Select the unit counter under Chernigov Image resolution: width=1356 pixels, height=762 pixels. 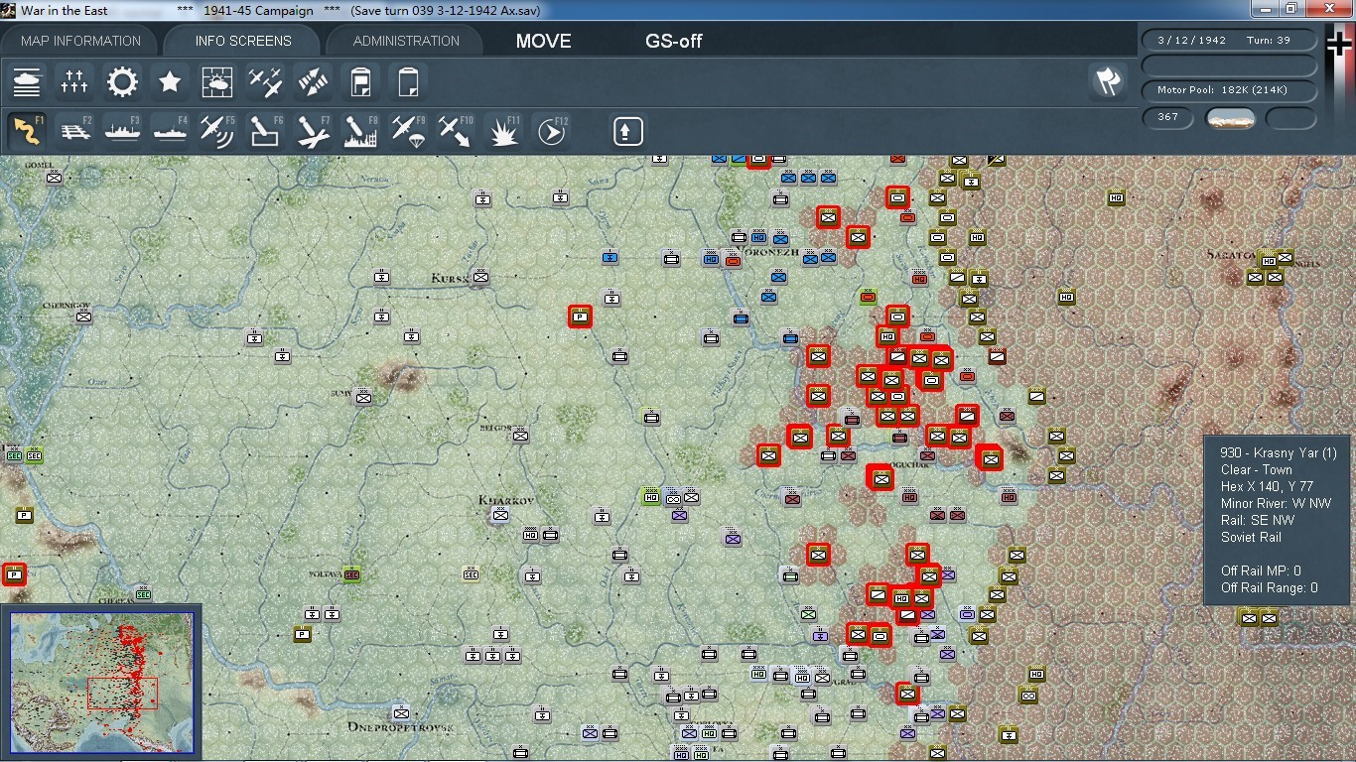84,317
